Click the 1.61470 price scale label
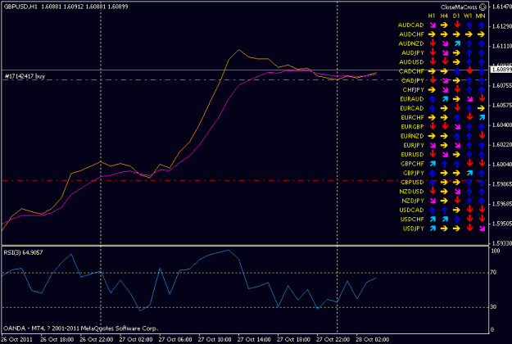Screen dimensions: 512x344 502,7
